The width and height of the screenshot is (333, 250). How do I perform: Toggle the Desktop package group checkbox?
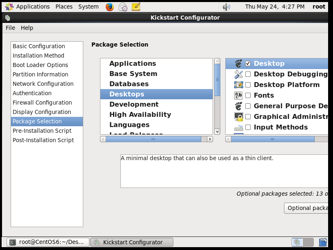tap(248, 63)
